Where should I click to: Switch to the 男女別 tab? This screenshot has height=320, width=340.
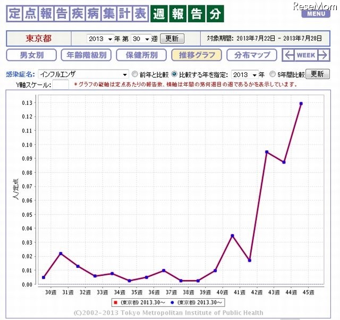click(x=31, y=55)
